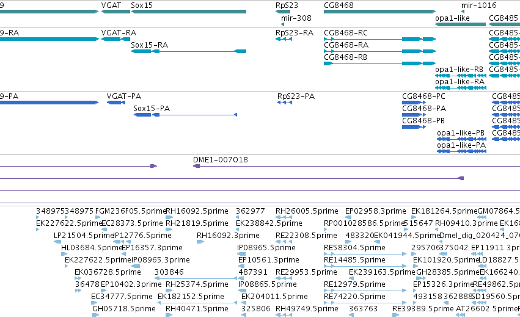Select the EP16357.3prime EST label
Screen dimensions: 520x318
click(x=152, y=248)
